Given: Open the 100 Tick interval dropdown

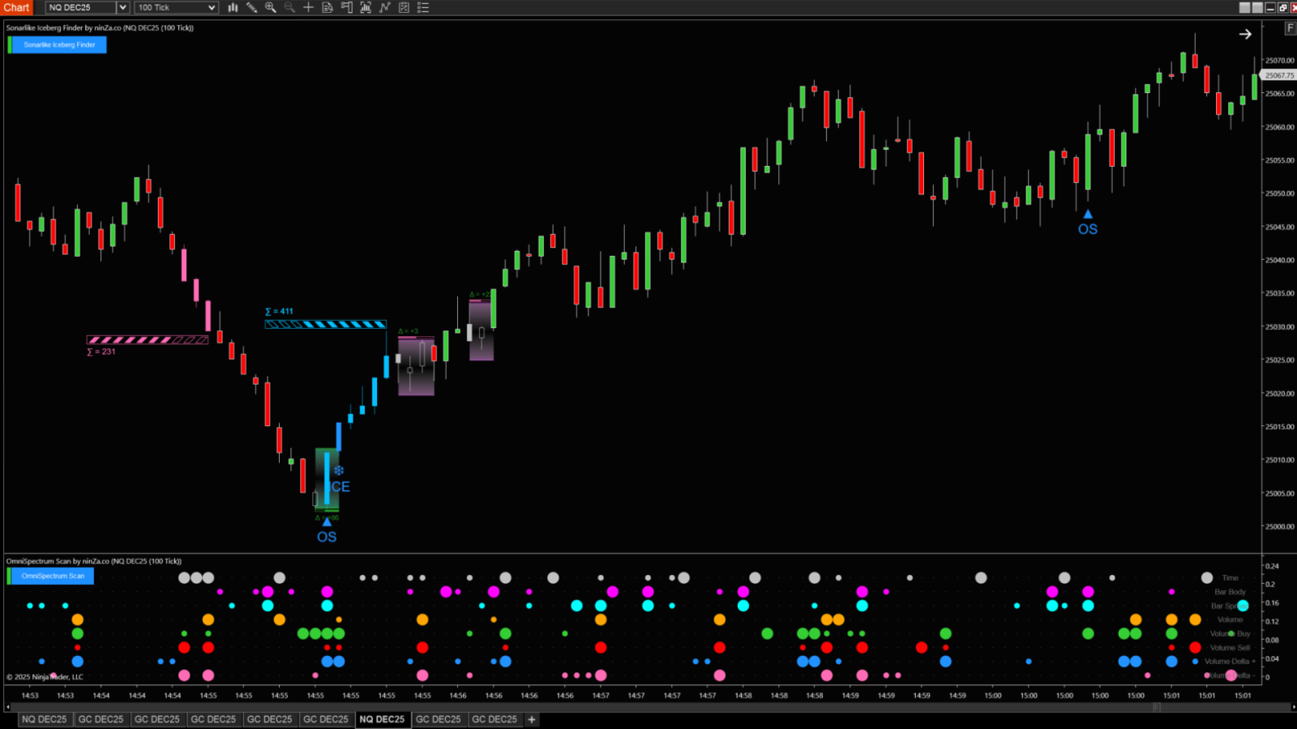Looking at the screenshot, I should (212, 7).
